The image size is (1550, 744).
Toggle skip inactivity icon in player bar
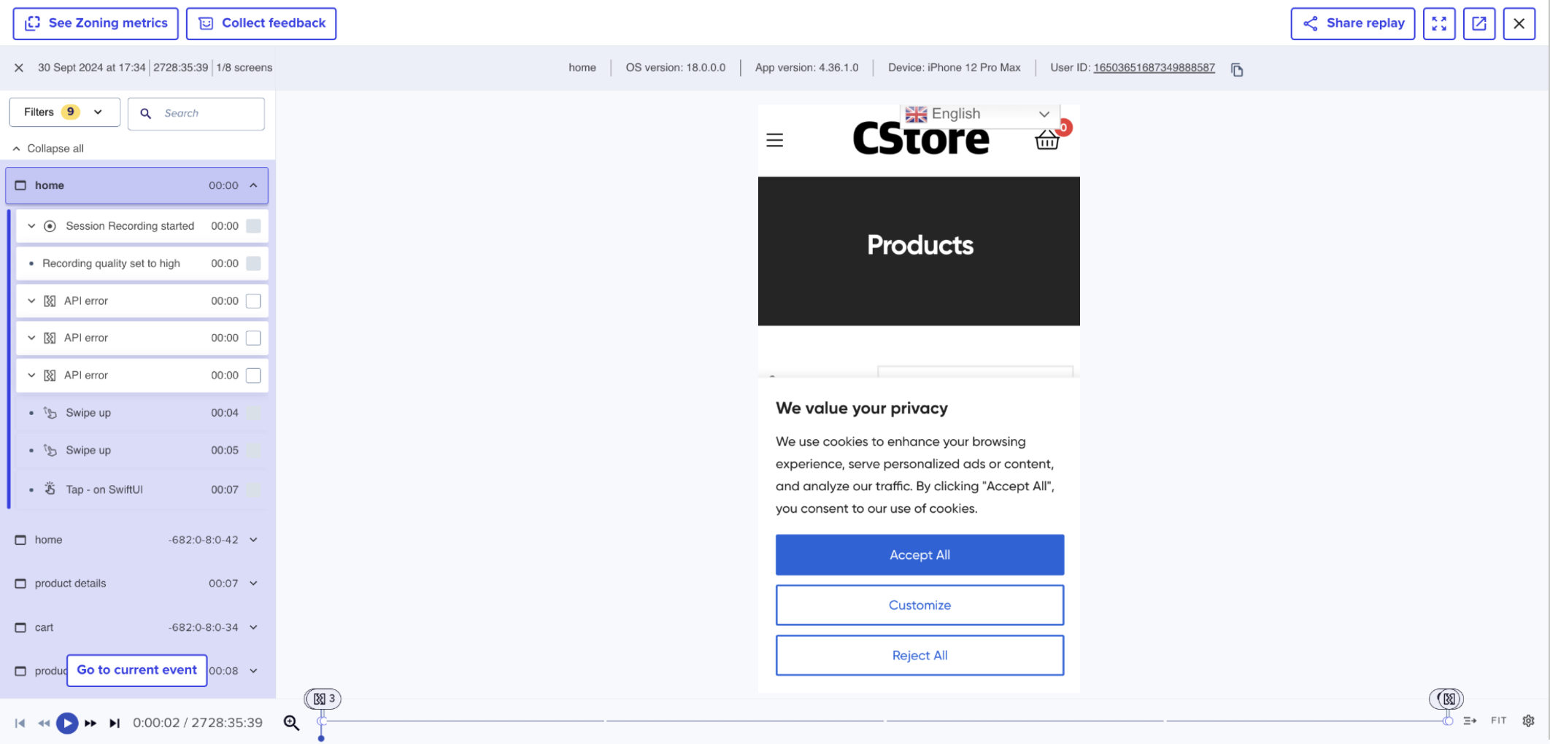[1470, 721]
